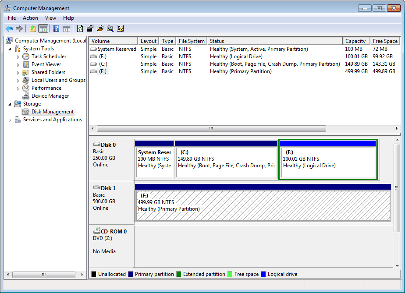Click the Local Users and Groups icon
Image resolution: width=405 pixels, height=293 pixels.
(x=26, y=80)
